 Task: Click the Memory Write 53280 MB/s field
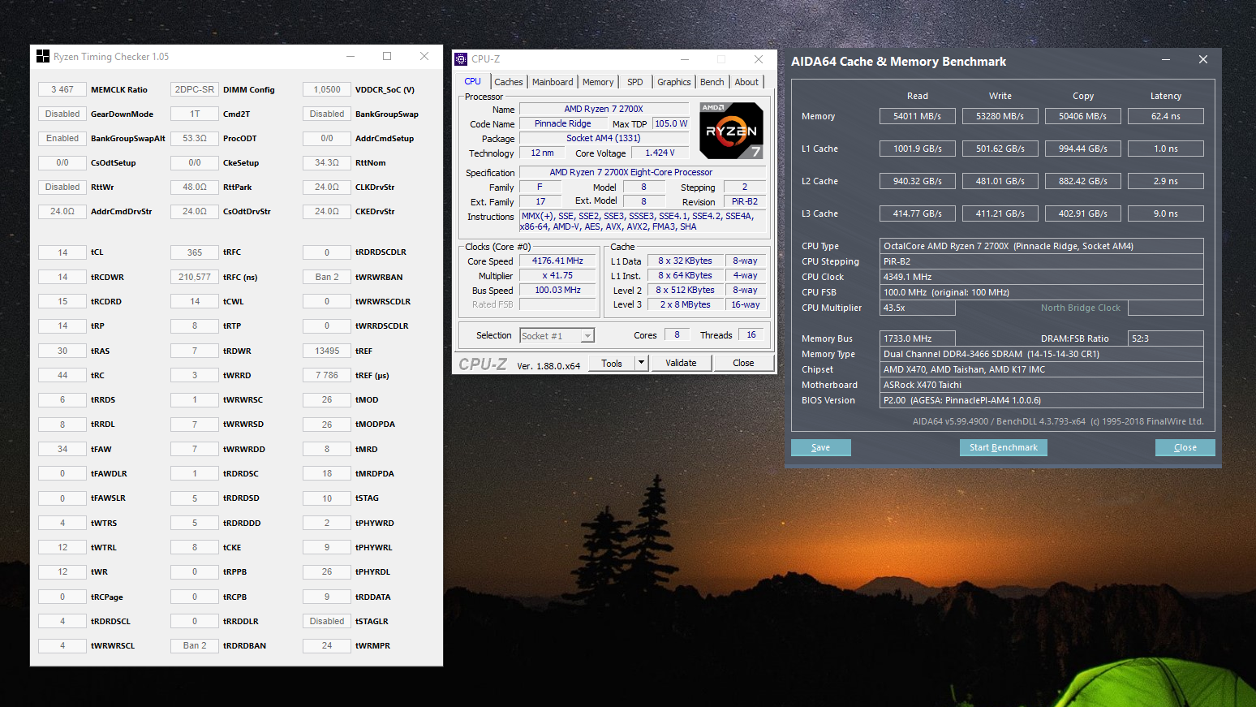pos(1000,116)
